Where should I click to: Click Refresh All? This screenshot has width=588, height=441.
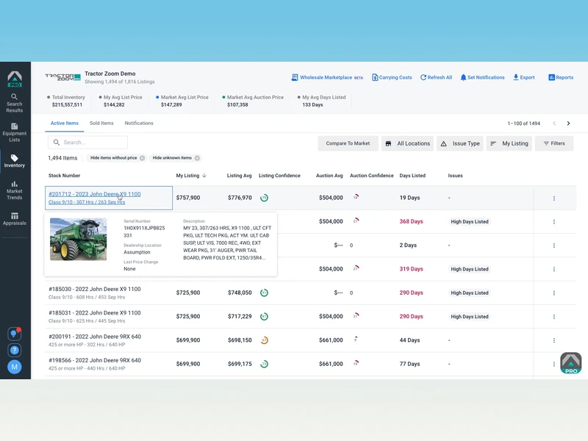(436, 77)
